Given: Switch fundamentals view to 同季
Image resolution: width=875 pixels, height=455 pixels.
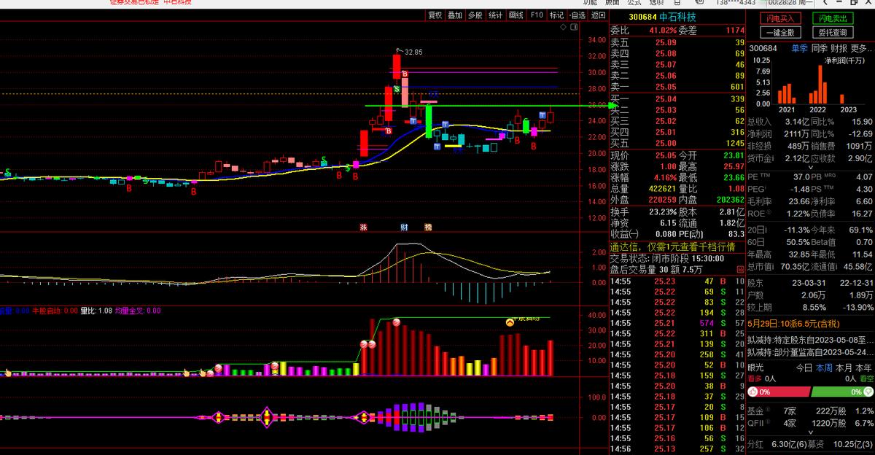Looking at the screenshot, I should coord(820,48).
